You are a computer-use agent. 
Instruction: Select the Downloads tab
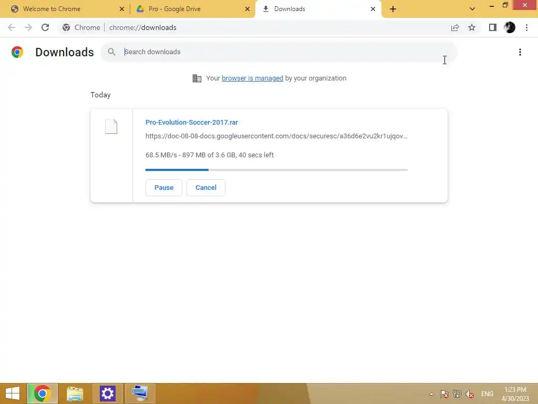coord(318,9)
